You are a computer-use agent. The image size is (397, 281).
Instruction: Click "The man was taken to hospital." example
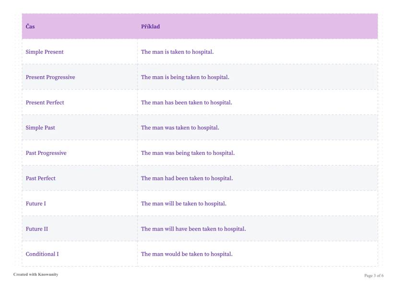click(180, 128)
